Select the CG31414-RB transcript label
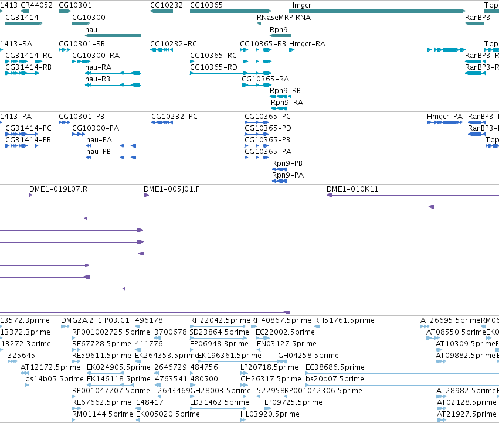The width and height of the screenshot is (499, 423). 28,67
